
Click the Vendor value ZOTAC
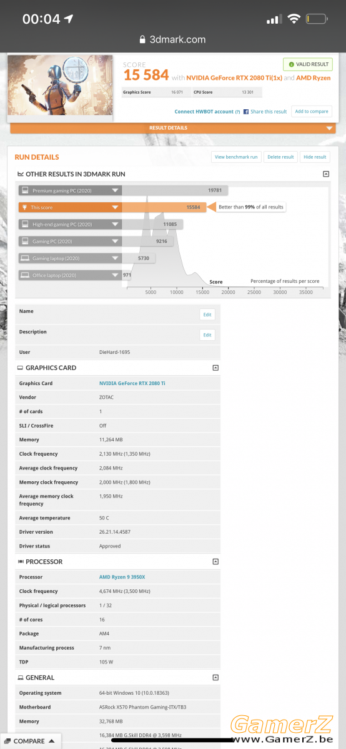pyautogui.click(x=107, y=398)
